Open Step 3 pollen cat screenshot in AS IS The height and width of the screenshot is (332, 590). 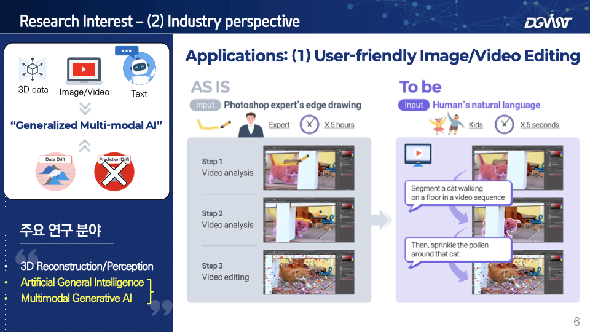[309, 272]
